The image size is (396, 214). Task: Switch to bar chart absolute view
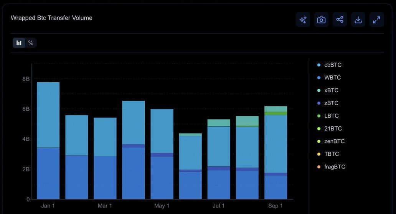pos(19,43)
